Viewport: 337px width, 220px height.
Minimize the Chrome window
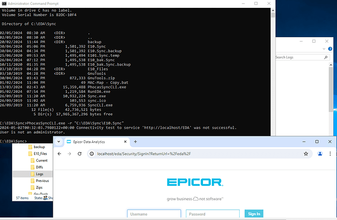304,142
